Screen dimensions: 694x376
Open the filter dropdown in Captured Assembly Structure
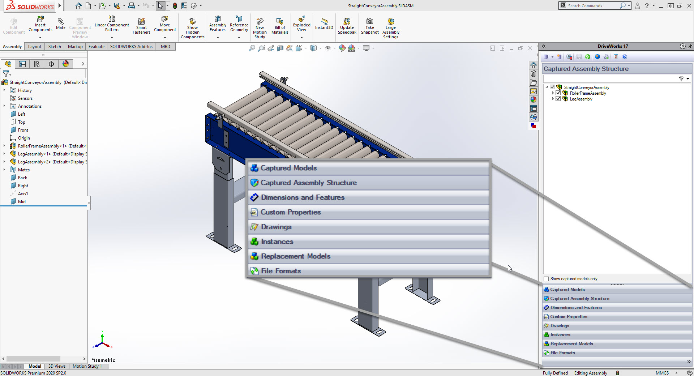(x=687, y=79)
